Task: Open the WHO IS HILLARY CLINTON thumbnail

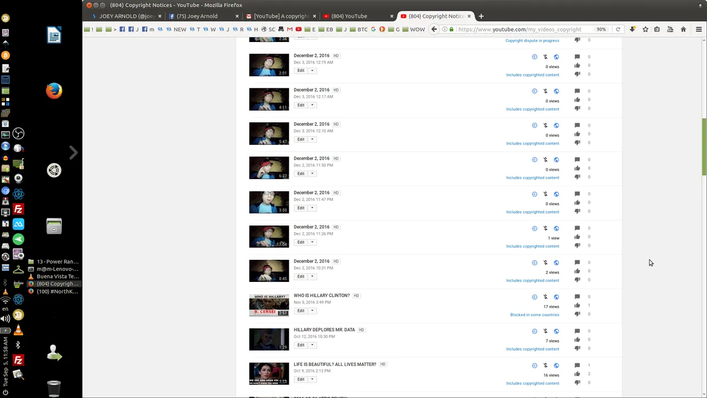Action: (x=269, y=305)
